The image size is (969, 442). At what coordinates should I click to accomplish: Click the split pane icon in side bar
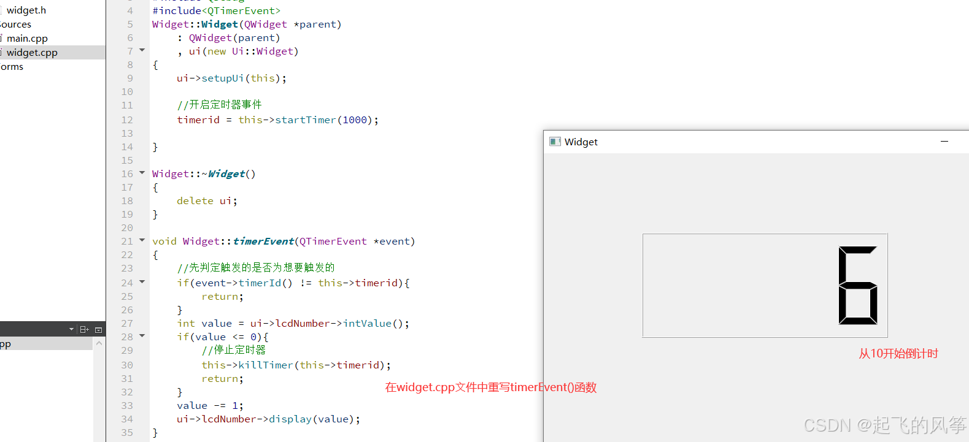85,330
